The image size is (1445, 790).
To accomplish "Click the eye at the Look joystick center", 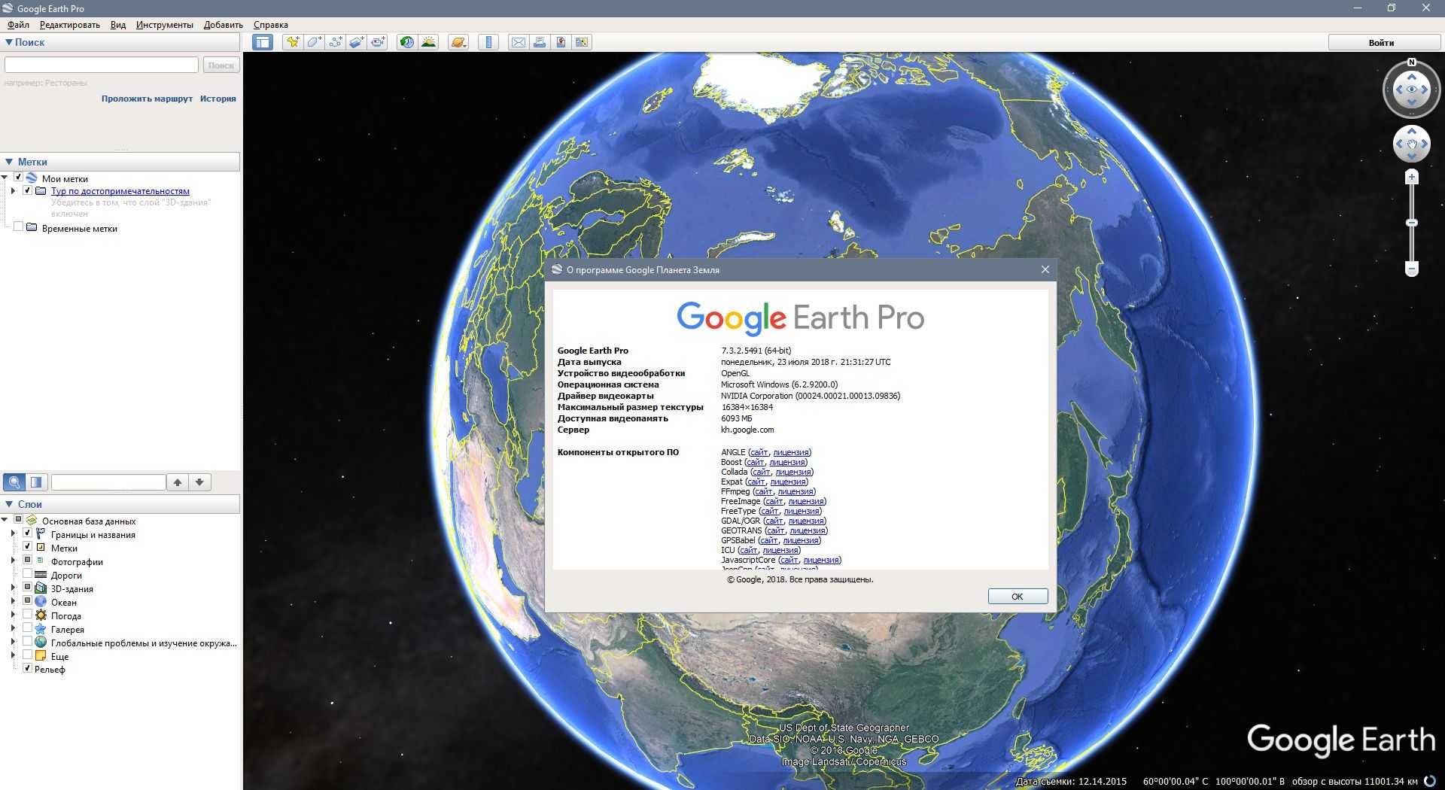I will pyautogui.click(x=1412, y=90).
